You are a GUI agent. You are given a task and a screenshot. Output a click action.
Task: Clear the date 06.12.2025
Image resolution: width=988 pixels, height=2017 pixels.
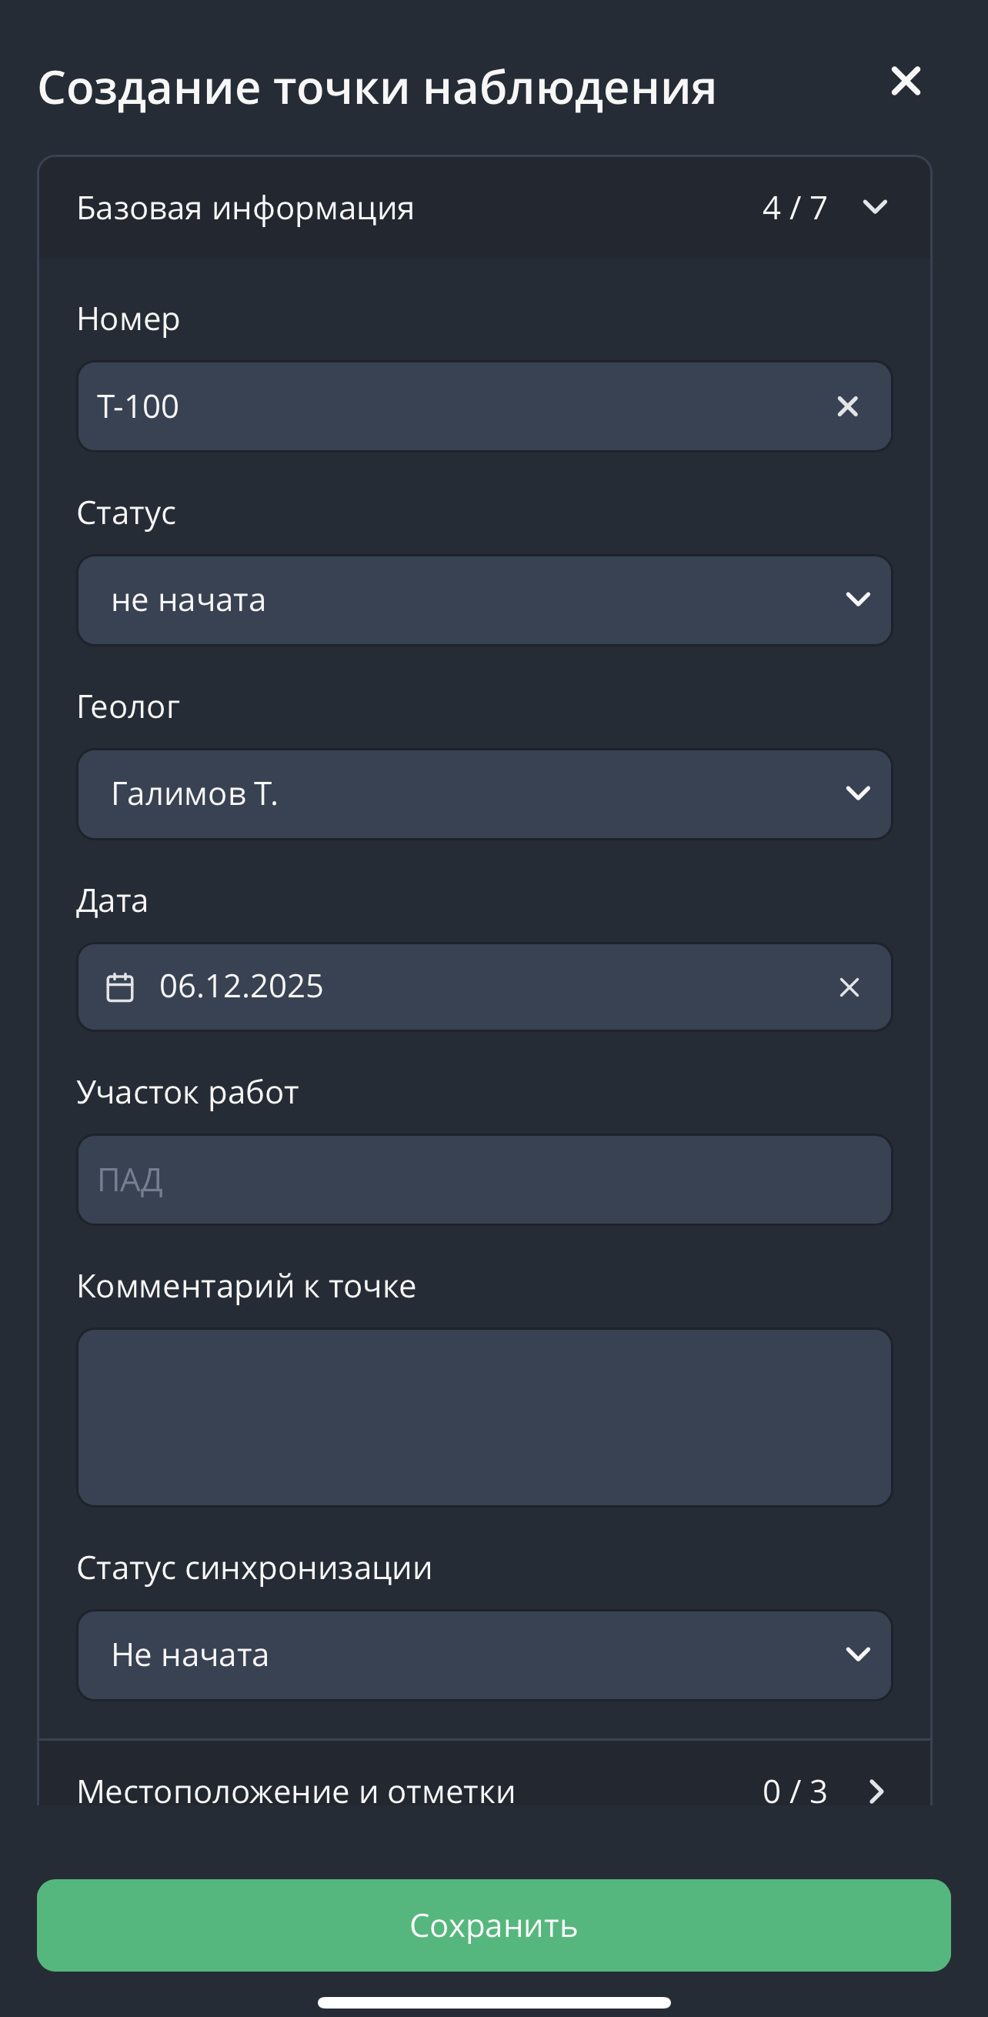tap(849, 987)
